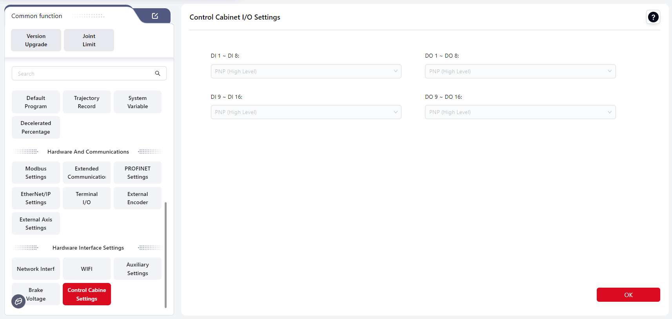Select Trajectory Record
Viewport: 672px width, 319px height.
click(x=87, y=102)
